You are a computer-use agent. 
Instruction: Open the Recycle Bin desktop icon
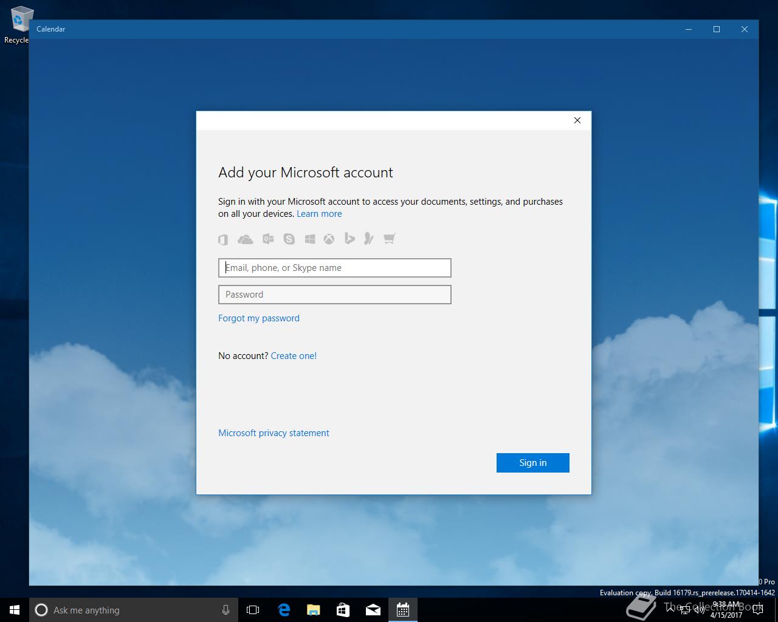point(19,26)
